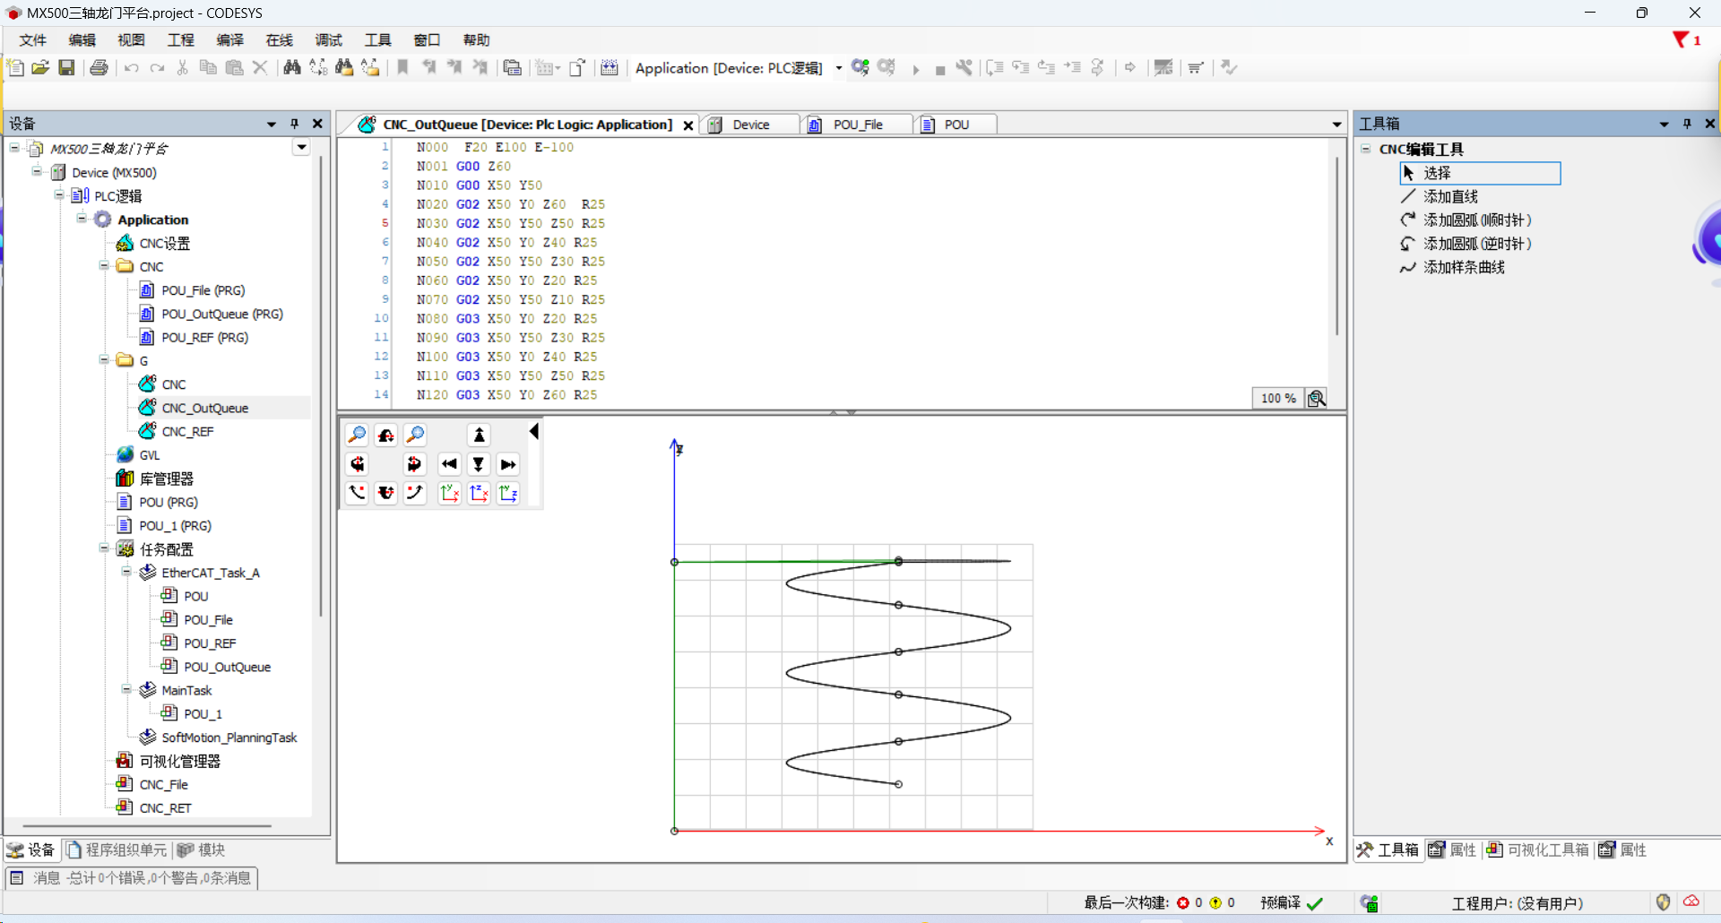Select the 添加圆弧 (顺时针) tool
The height and width of the screenshot is (923, 1721).
1476,220
